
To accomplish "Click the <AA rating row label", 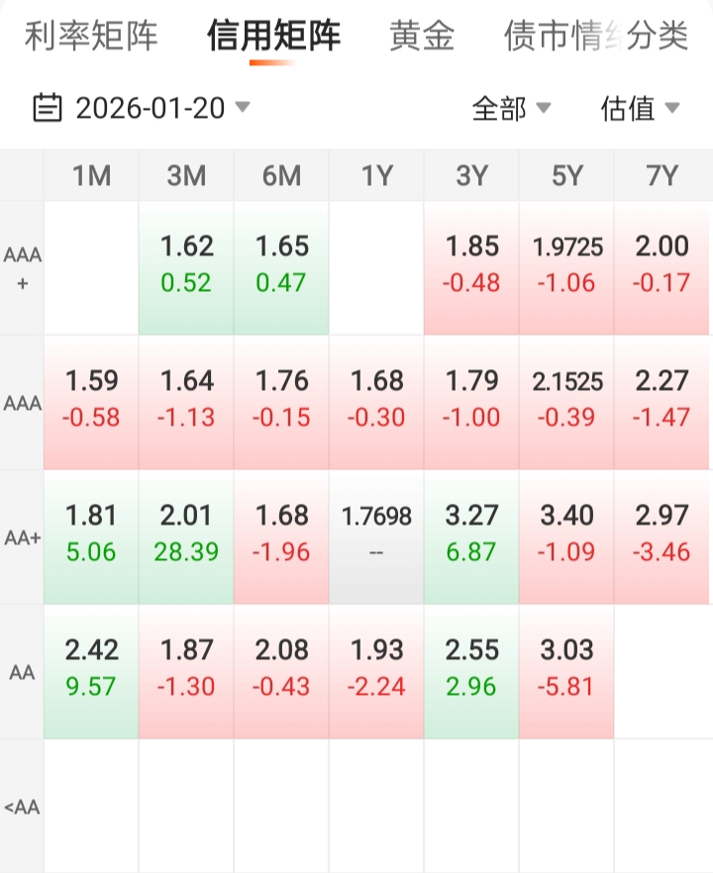I will pos(22,807).
